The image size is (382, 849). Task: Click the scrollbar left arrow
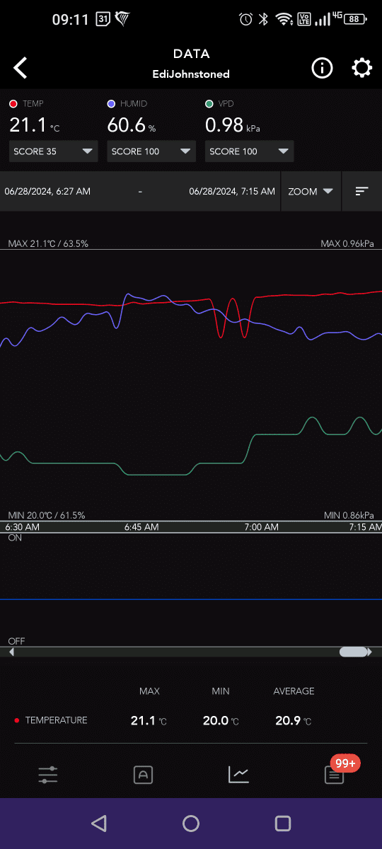[11, 652]
